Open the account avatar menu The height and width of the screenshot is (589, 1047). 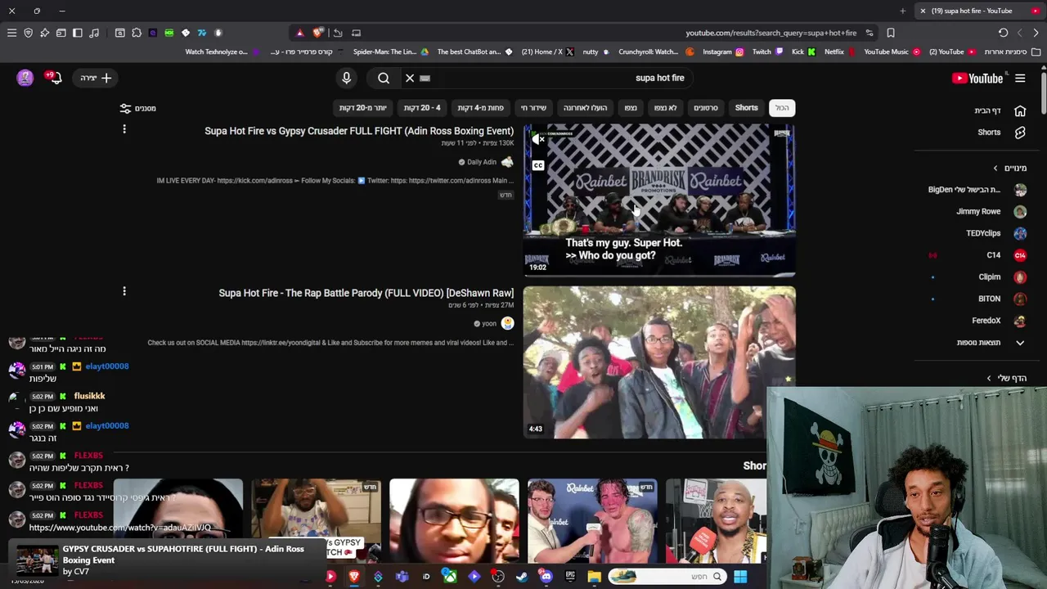(25, 78)
